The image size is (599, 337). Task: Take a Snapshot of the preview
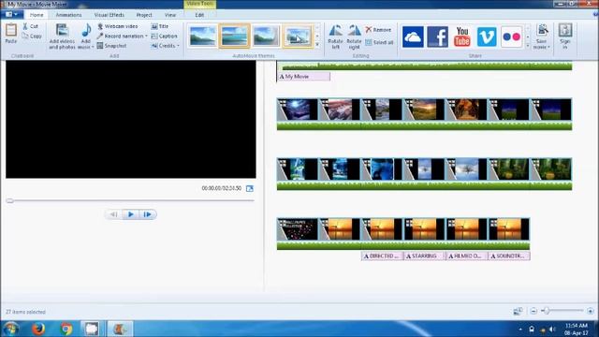coord(111,46)
